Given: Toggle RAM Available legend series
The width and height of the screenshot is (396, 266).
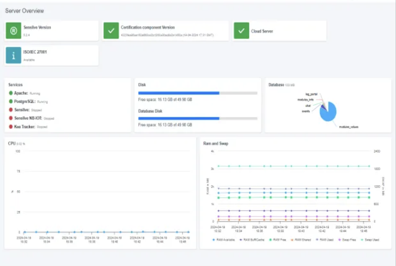Looking at the screenshot, I should (x=224, y=240).
